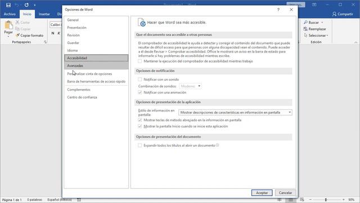Click Copiar in the Portapapeles group
This screenshot has width=360, height=203.
point(22,29)
